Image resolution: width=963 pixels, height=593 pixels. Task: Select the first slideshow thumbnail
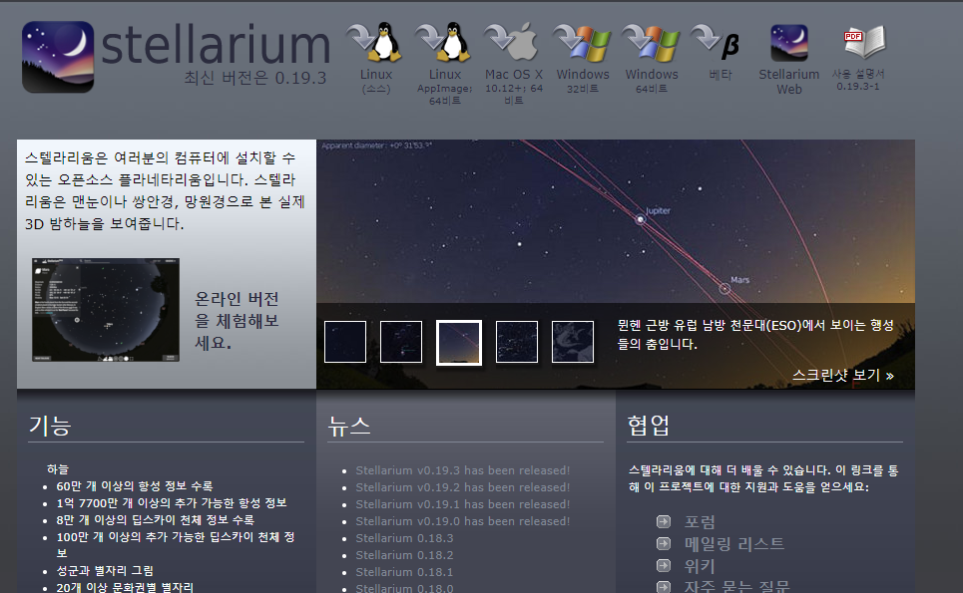pyautogui.click(x=345, y=342)
